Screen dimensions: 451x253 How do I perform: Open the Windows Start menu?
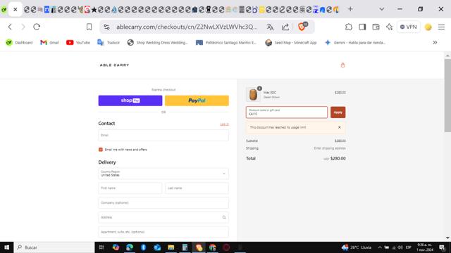[x=6, y=247]
